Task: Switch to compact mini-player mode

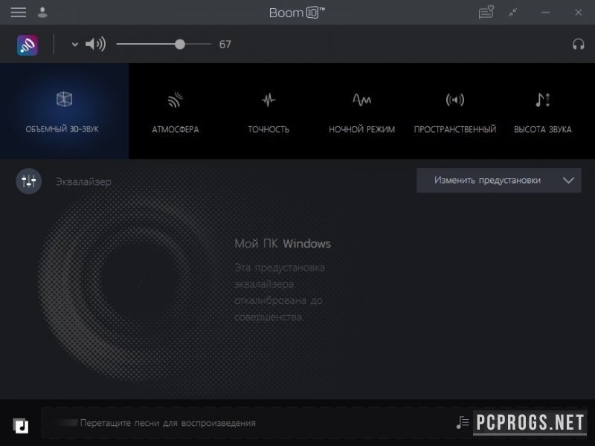Action: coord(513,13)
